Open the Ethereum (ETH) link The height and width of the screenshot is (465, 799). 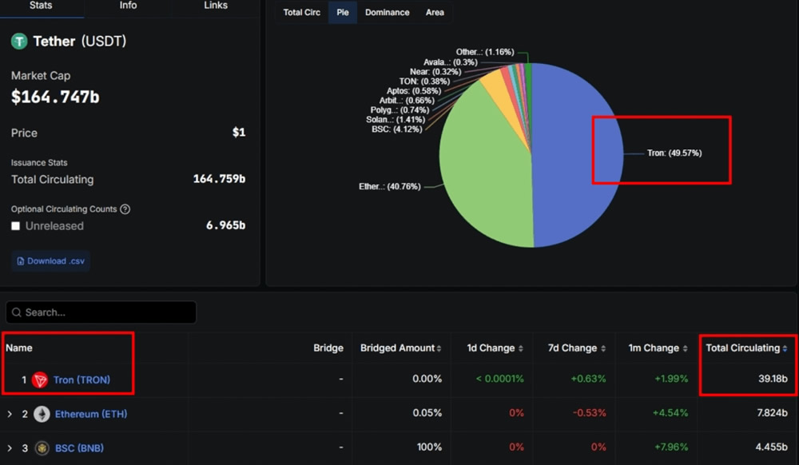[91, 414]
